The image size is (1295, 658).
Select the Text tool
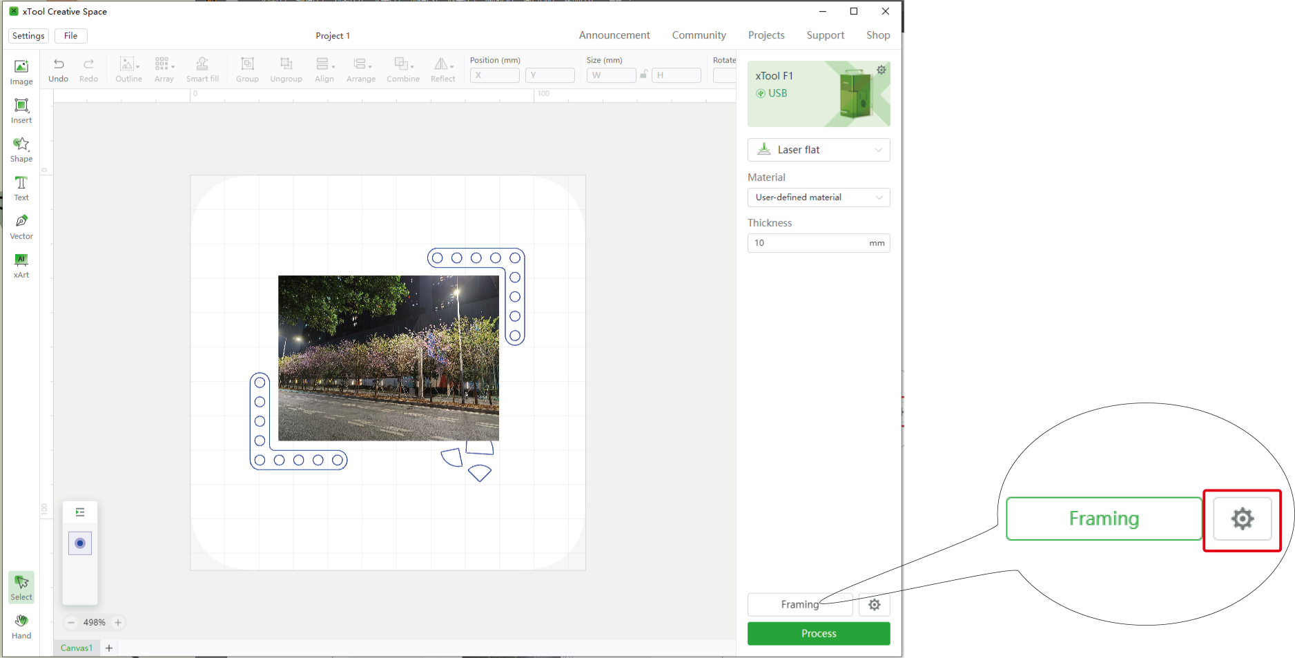(x=21, y=188)
